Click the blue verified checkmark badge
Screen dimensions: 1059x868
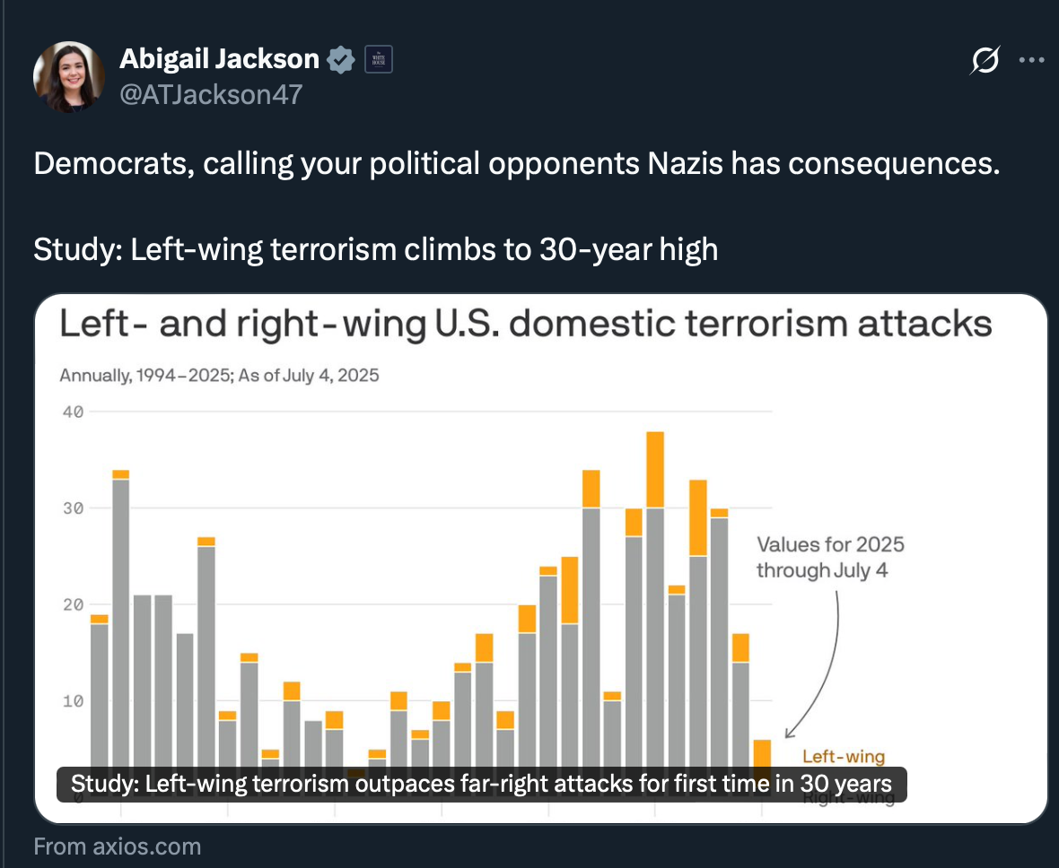coord(340,60)
